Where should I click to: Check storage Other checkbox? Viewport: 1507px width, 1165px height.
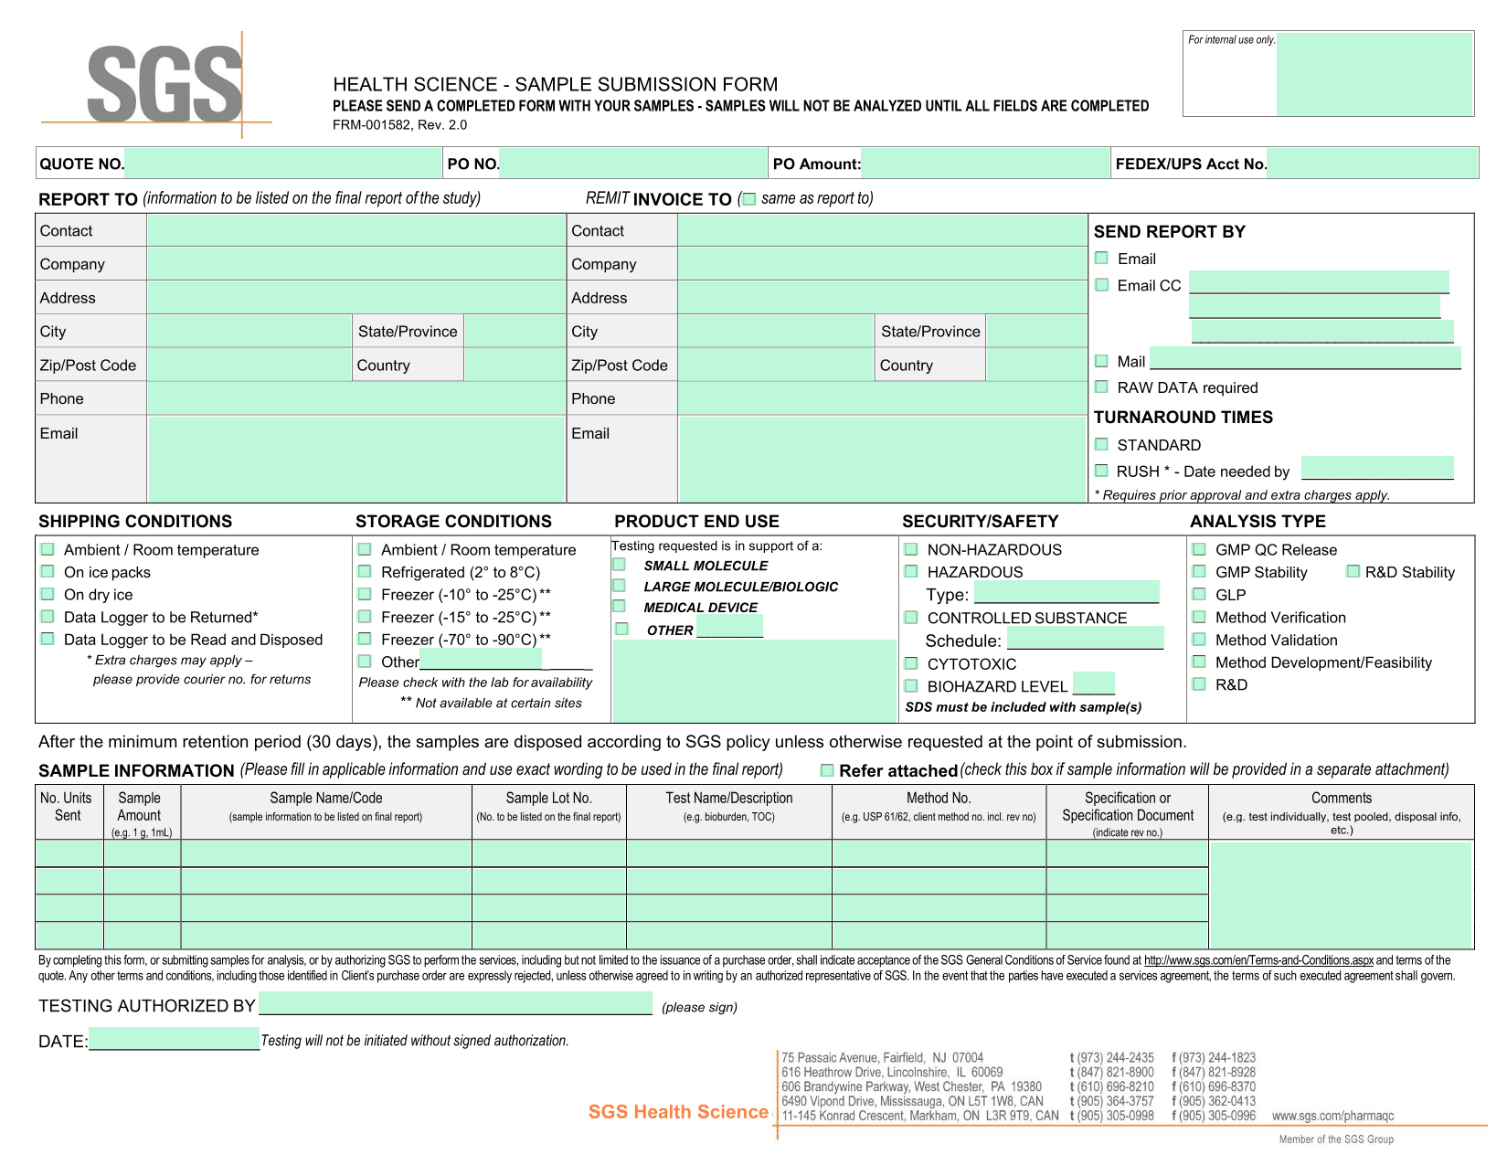coord(365,662)
